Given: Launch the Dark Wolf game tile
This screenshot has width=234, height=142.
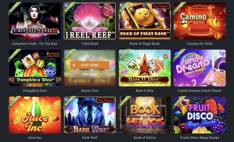Looking at the screenshot, I should pos(90,115).
